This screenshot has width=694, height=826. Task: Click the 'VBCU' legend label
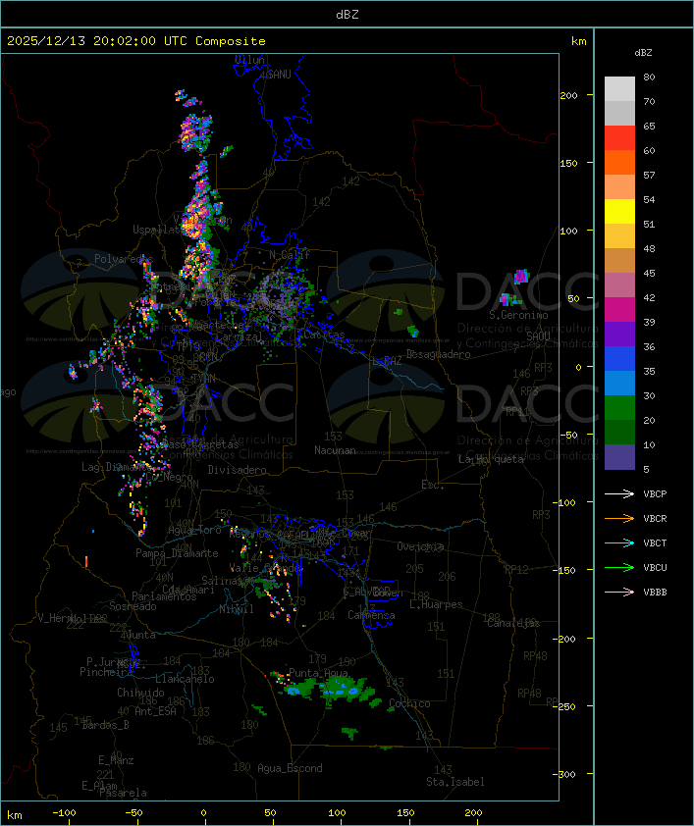(x=655, y=567)
